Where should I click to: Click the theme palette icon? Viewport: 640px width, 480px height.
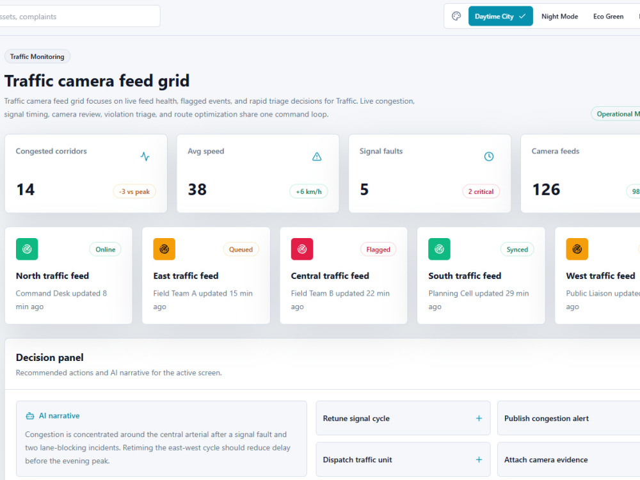pos(456,17)
